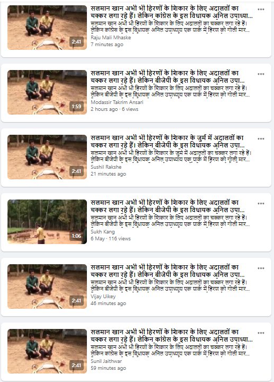This screenshot has width=274, height=382.
Task: Open three-dot menu on Sushil Rakshe's video
Action: [261, 139]
